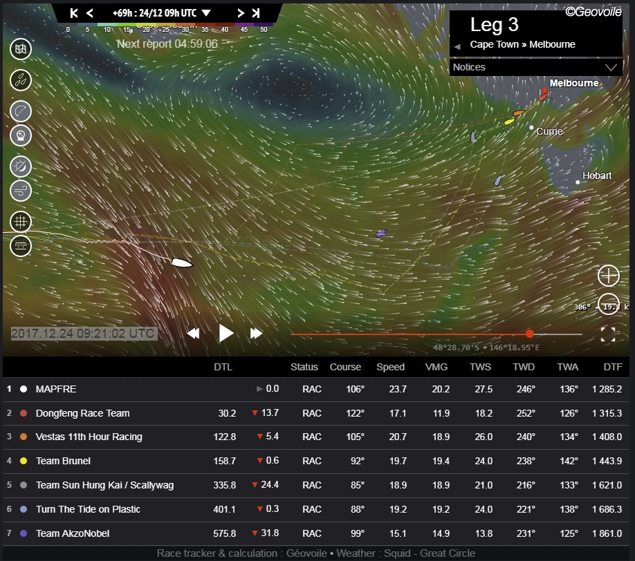635x561 pixels.
Task: Open the map layers icon
Action: (x=21, y=49)
